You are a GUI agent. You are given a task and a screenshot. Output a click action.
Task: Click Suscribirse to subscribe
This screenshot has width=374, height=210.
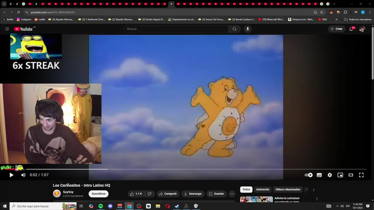(x=98, y=194)
